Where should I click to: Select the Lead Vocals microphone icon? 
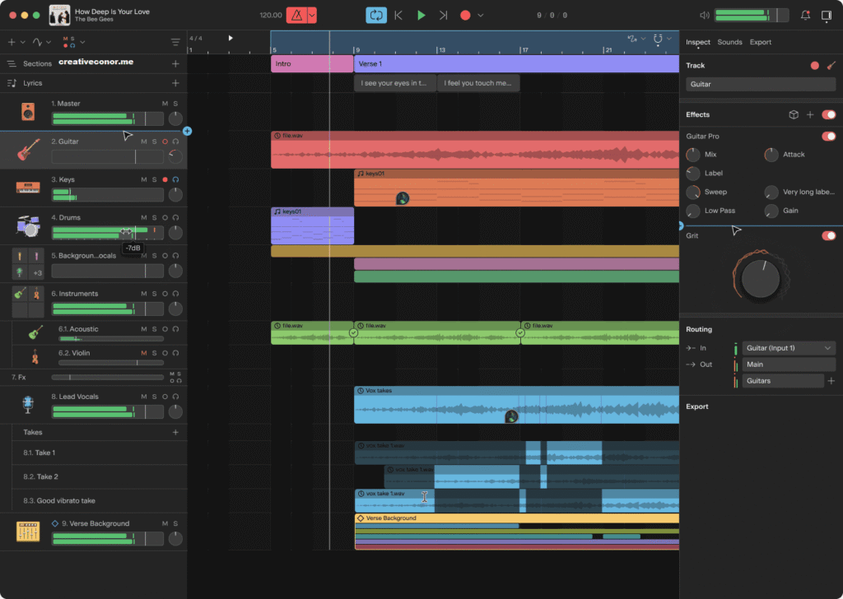click(28, 404)
